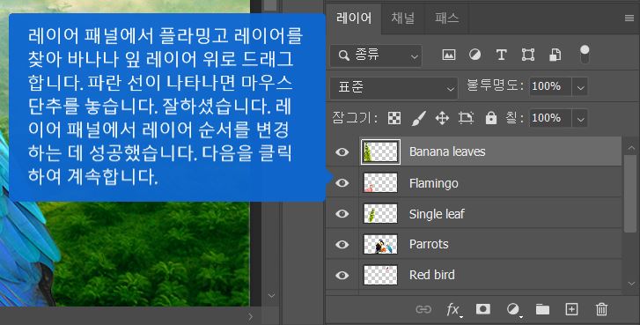The width and height of the screenshot is (640, 325).
Task: Open the 종류 filter type dropdown
Action: (376, 56)
